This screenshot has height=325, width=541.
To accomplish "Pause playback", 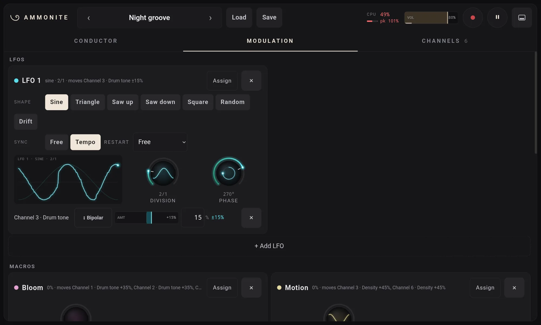I will click(x=497, y=18).
